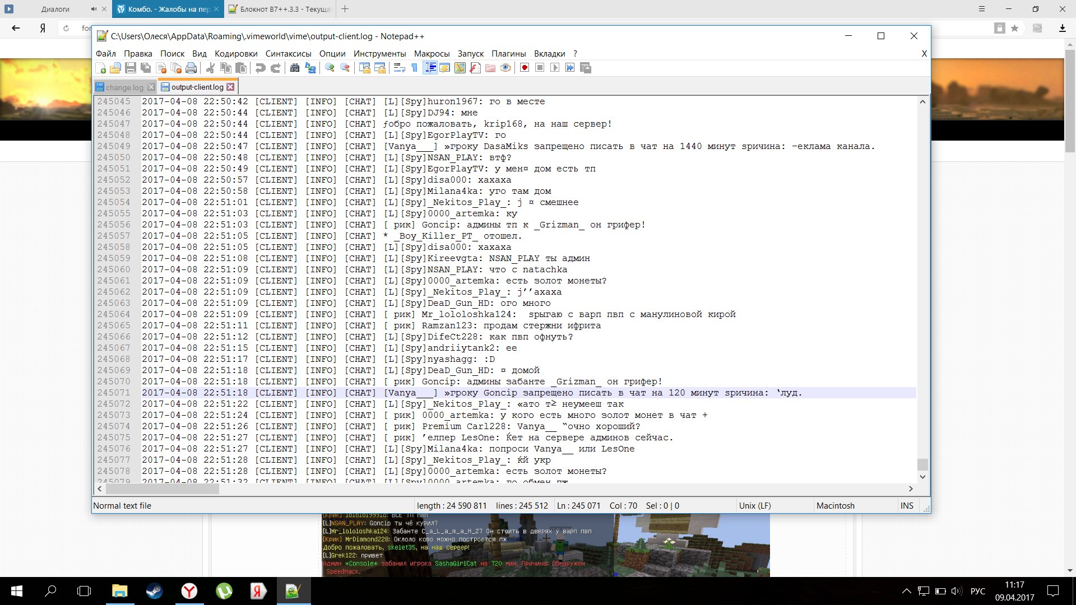1076x605 pixels.
Task: Toggle the Macintosh encoding status button
Action: (x=835, y=505)
